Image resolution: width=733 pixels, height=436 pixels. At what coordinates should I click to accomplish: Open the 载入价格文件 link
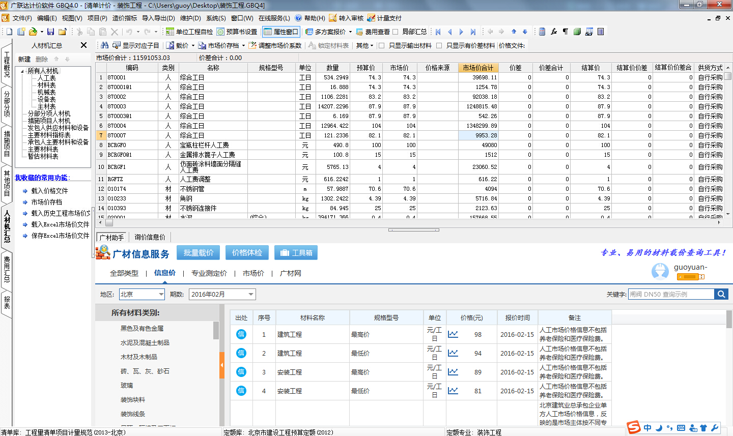[x=49, y=191]
